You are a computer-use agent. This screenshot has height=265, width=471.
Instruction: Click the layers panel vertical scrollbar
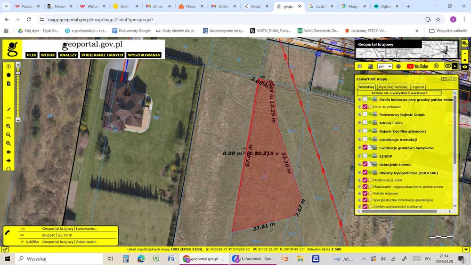(455, 130)
